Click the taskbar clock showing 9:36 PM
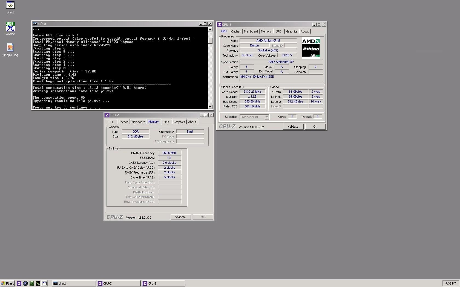460x287 pixels. (451, 284)
